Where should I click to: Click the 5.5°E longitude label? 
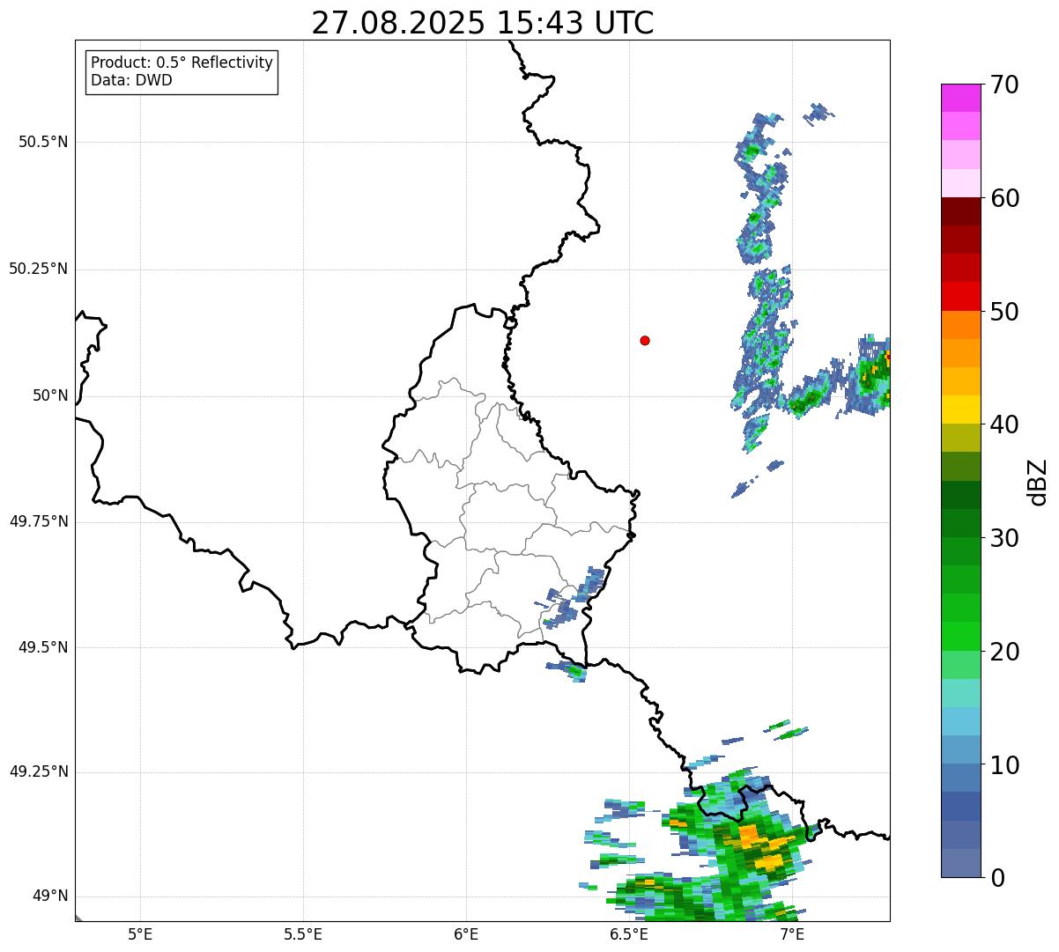click(x=303, y=934)
